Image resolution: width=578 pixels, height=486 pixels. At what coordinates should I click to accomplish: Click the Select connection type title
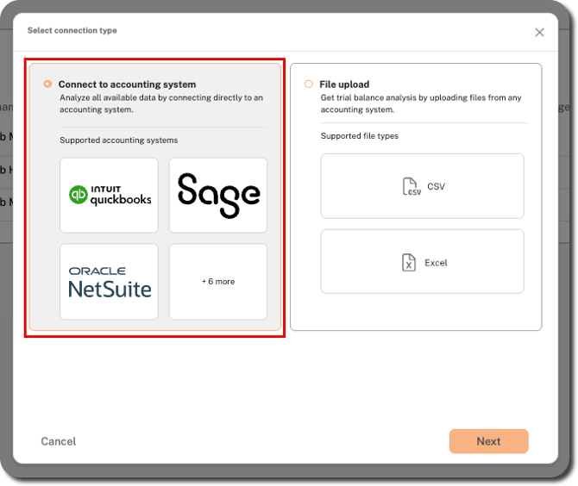pyautogui.click(x=72, y=30)
